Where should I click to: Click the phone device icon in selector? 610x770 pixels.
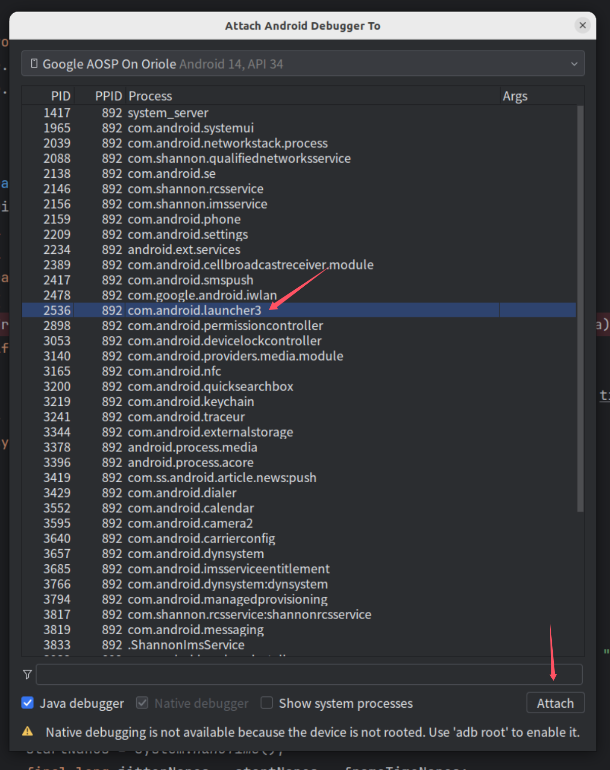pyautogui.click(x=34, y=64)
